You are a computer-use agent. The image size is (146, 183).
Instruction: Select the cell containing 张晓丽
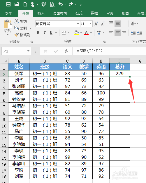(x=19, y=87)
